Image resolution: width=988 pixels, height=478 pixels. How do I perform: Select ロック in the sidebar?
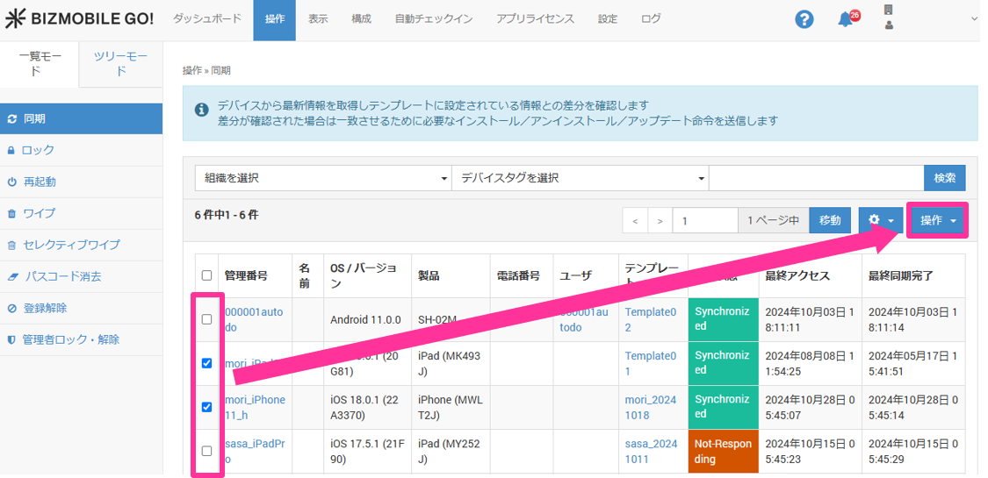39,150
